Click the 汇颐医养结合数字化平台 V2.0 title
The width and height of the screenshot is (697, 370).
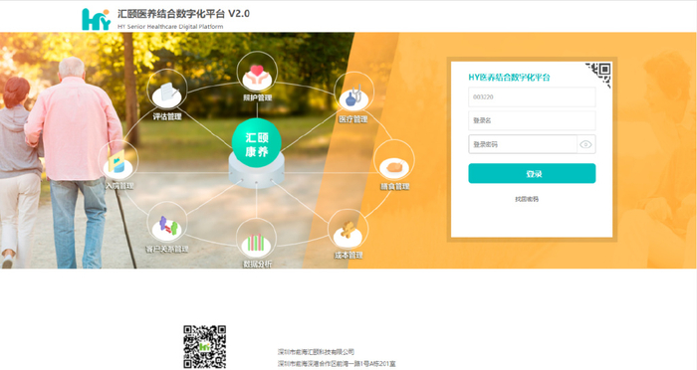(x=183, y=14)
